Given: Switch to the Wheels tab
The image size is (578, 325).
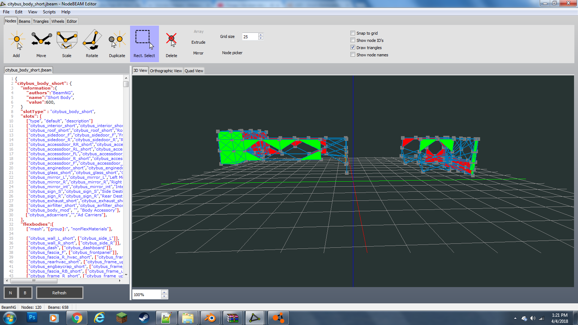Looking at the screenshot, I should click(58, 21).
